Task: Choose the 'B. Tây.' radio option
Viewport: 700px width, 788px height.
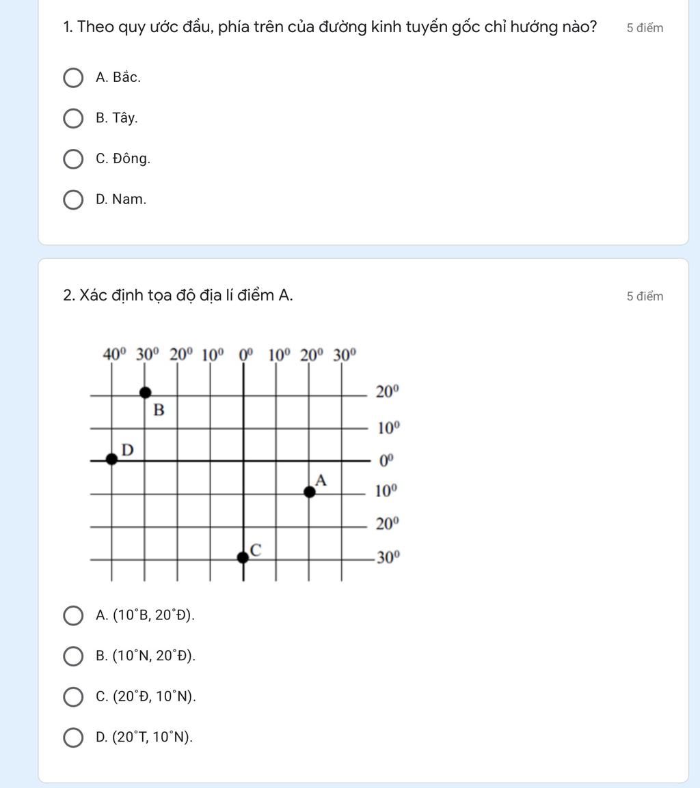Action: (x=73, y=119)
